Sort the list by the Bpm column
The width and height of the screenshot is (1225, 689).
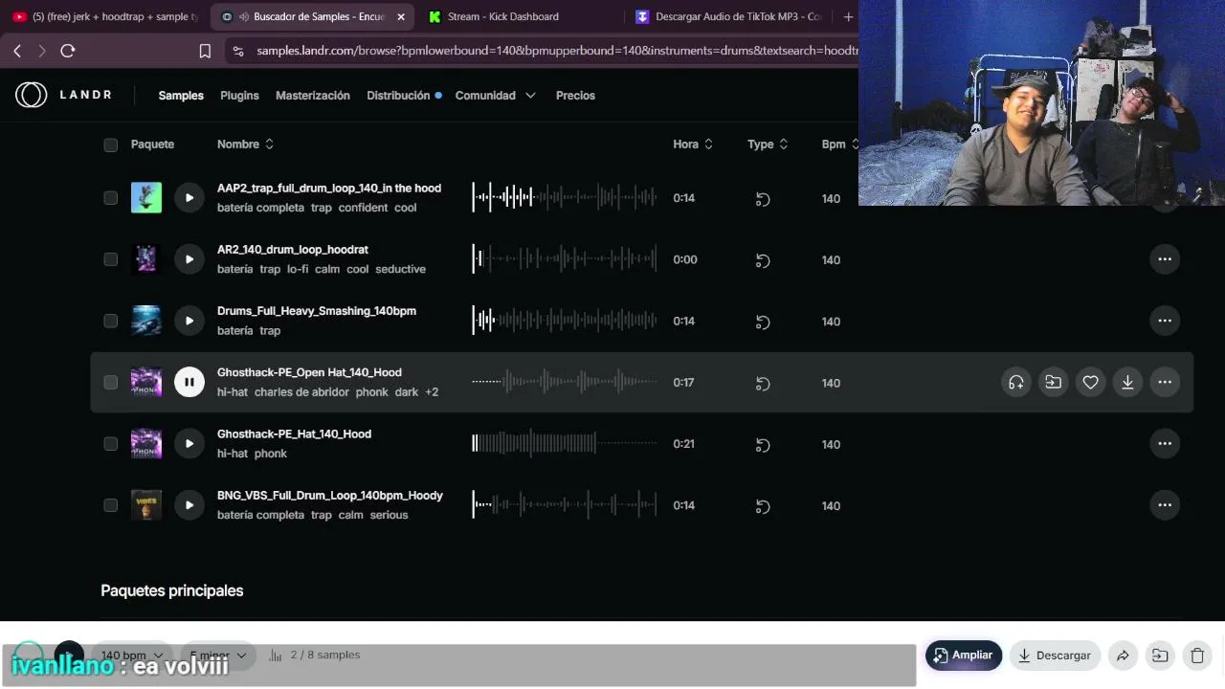click(x=840, y=144)
